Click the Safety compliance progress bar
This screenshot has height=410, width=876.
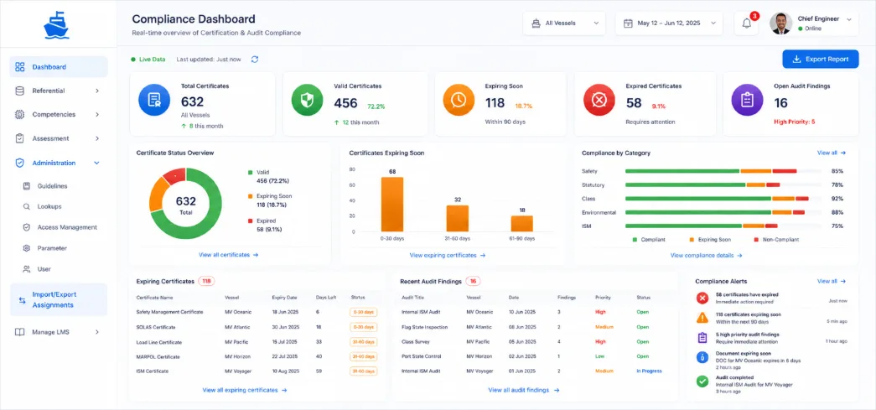[723, 171]
